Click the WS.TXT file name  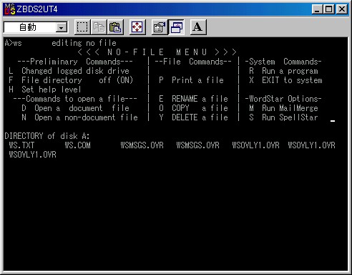(21, 145)
